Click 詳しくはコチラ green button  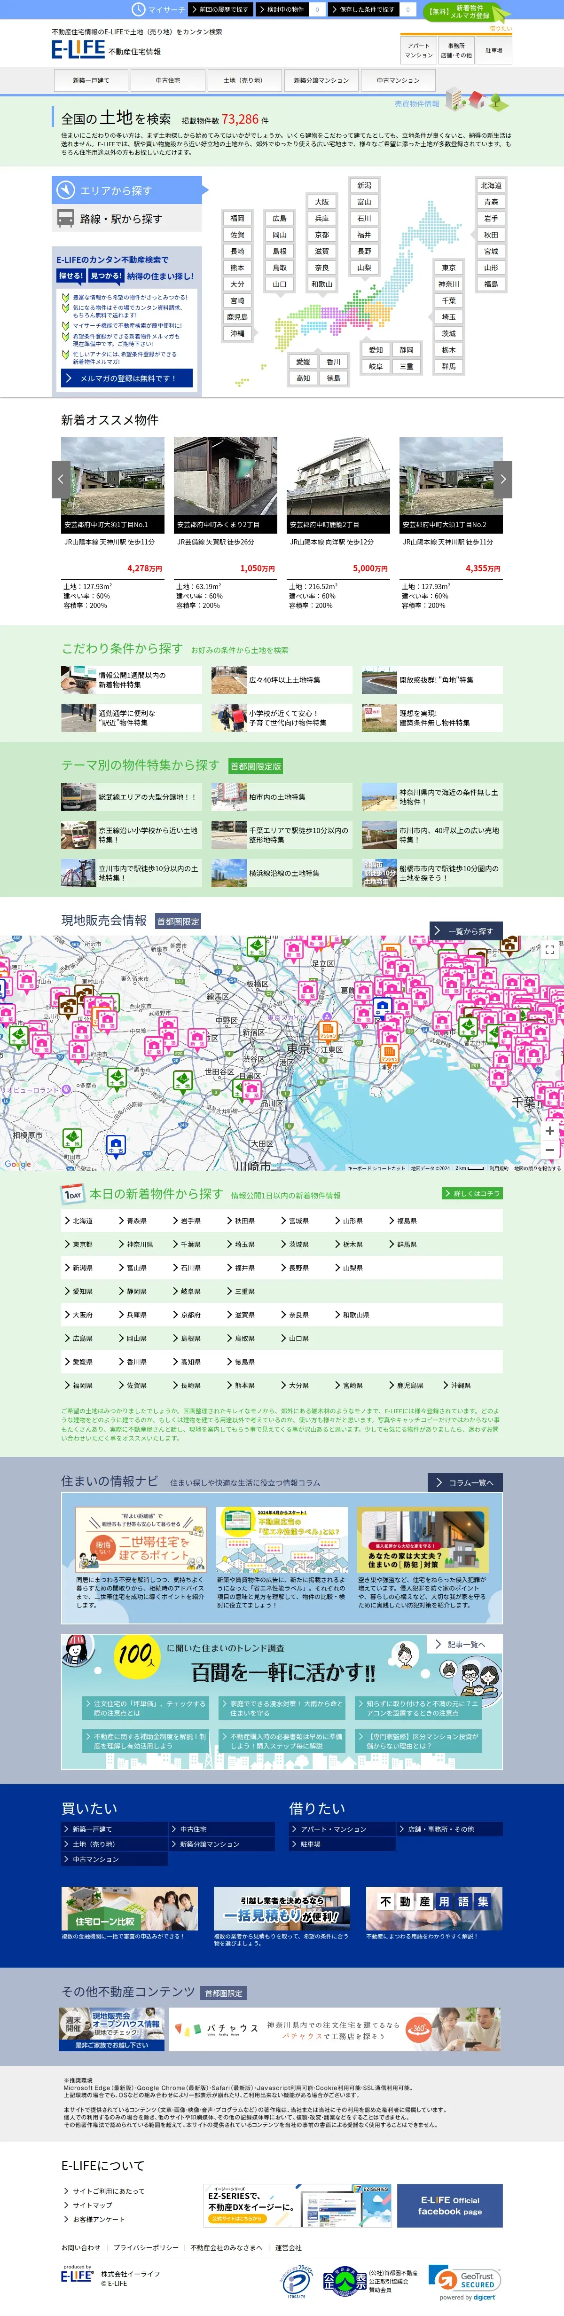tap(471, 1193)
